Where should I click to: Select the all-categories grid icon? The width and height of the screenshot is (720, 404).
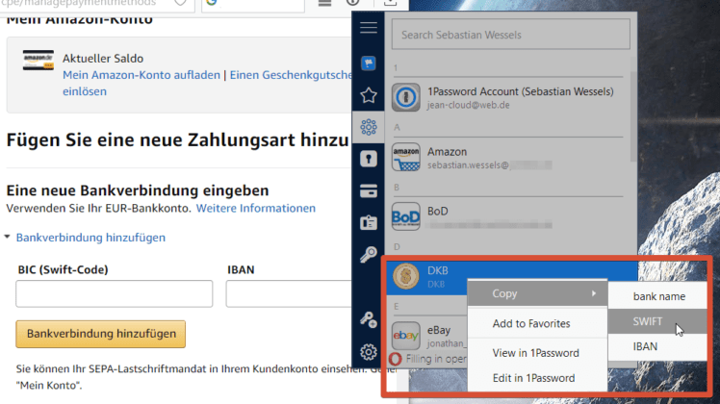(x=369, y=127)
